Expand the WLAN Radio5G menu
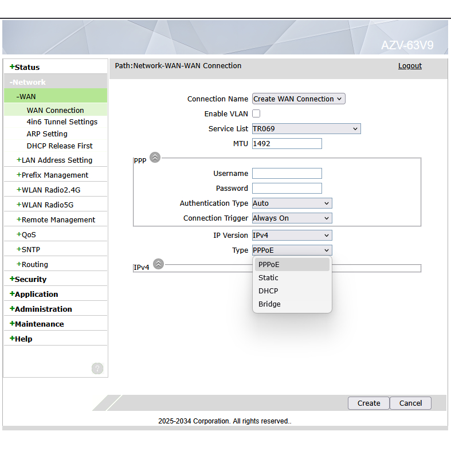The image size is (451, 451). coord(47,205)
